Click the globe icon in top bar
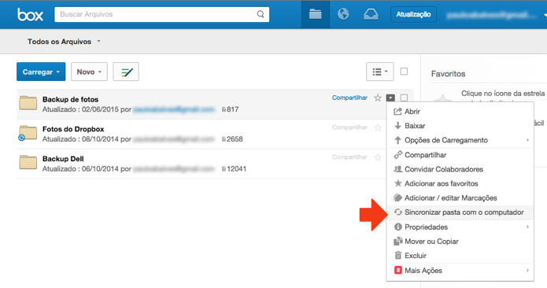Screen dimensions: 547x288 click(x=343, y=14)
